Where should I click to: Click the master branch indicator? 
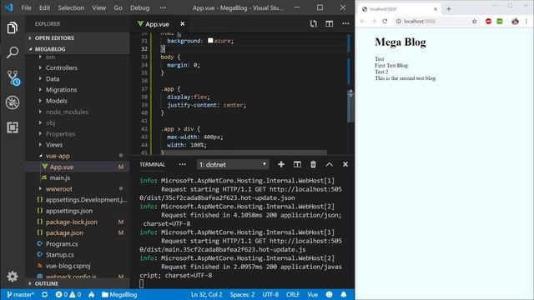20,294
